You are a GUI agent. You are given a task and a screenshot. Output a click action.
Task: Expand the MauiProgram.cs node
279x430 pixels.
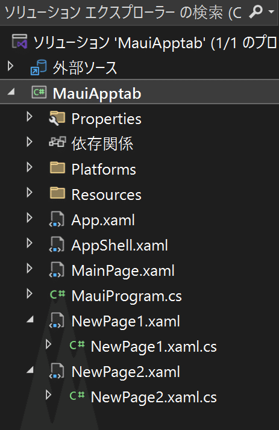(x=30, y=294)
